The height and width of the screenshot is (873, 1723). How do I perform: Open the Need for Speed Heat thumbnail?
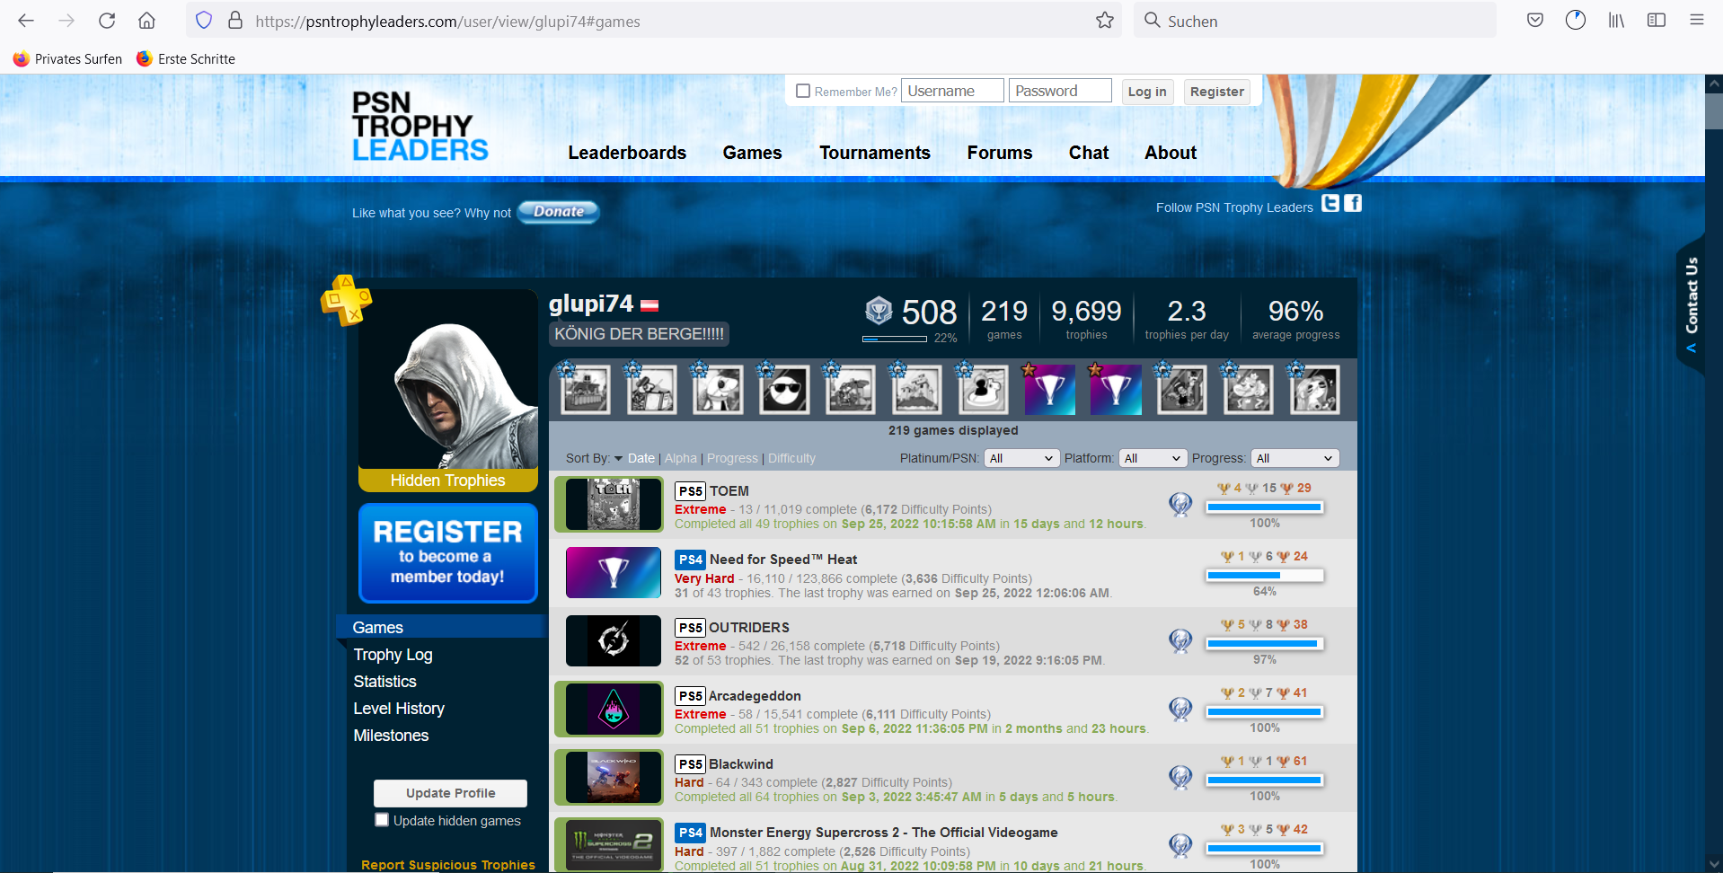[614, 573]
